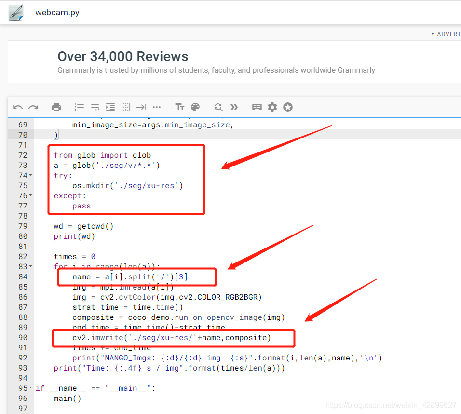This screenshot has width=461, height=414.
Task: Open editor settings gear icon
Action: pyautogui.click(x=272, y=107)
